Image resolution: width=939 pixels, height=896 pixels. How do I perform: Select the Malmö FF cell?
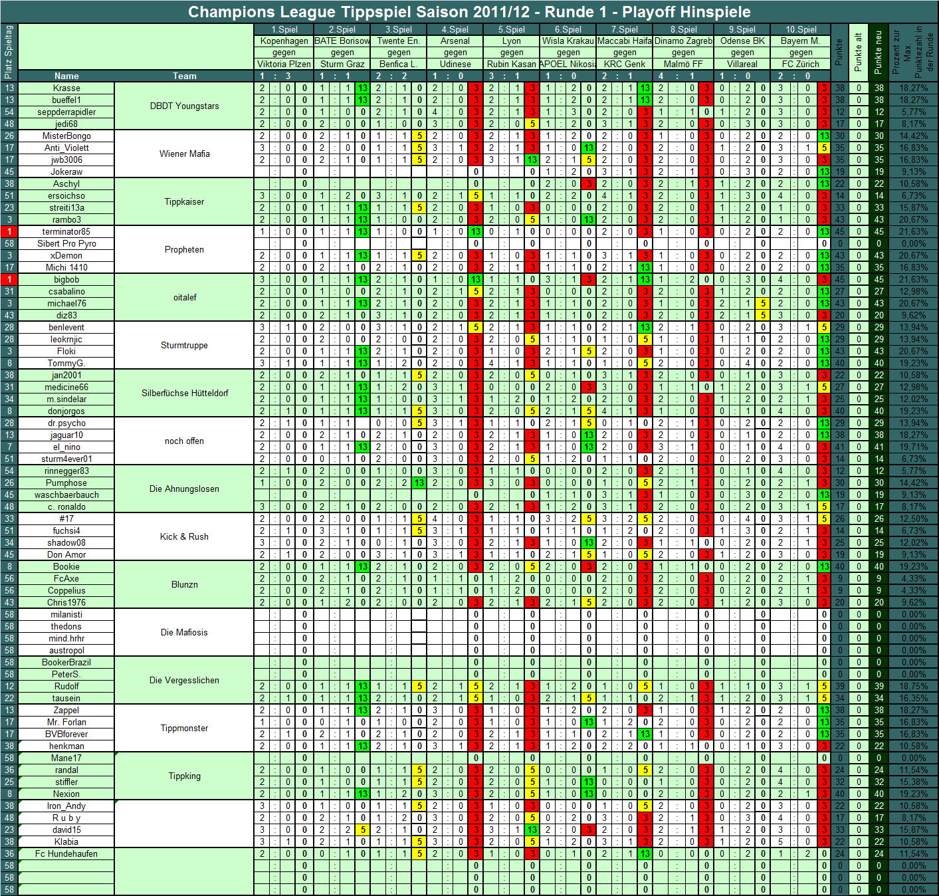[x=683, y=64]
